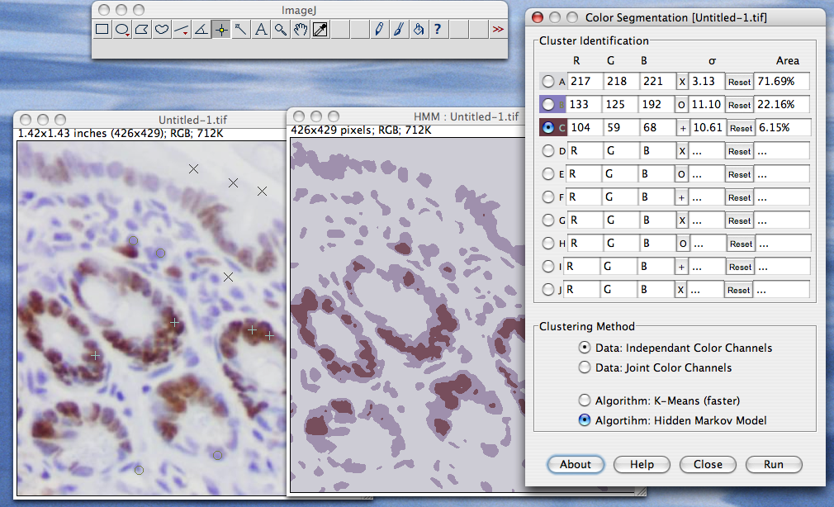The height and width of the screenshot is (507, 834).
Task: Select the Text tool
Action: point(260,30)
